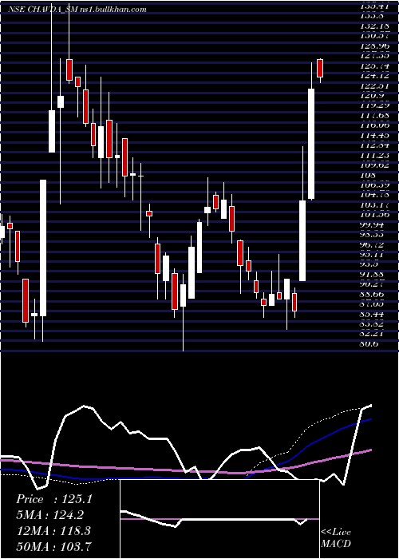Open the MACD inset panel
Screen dimensions: 399x559
219,519
